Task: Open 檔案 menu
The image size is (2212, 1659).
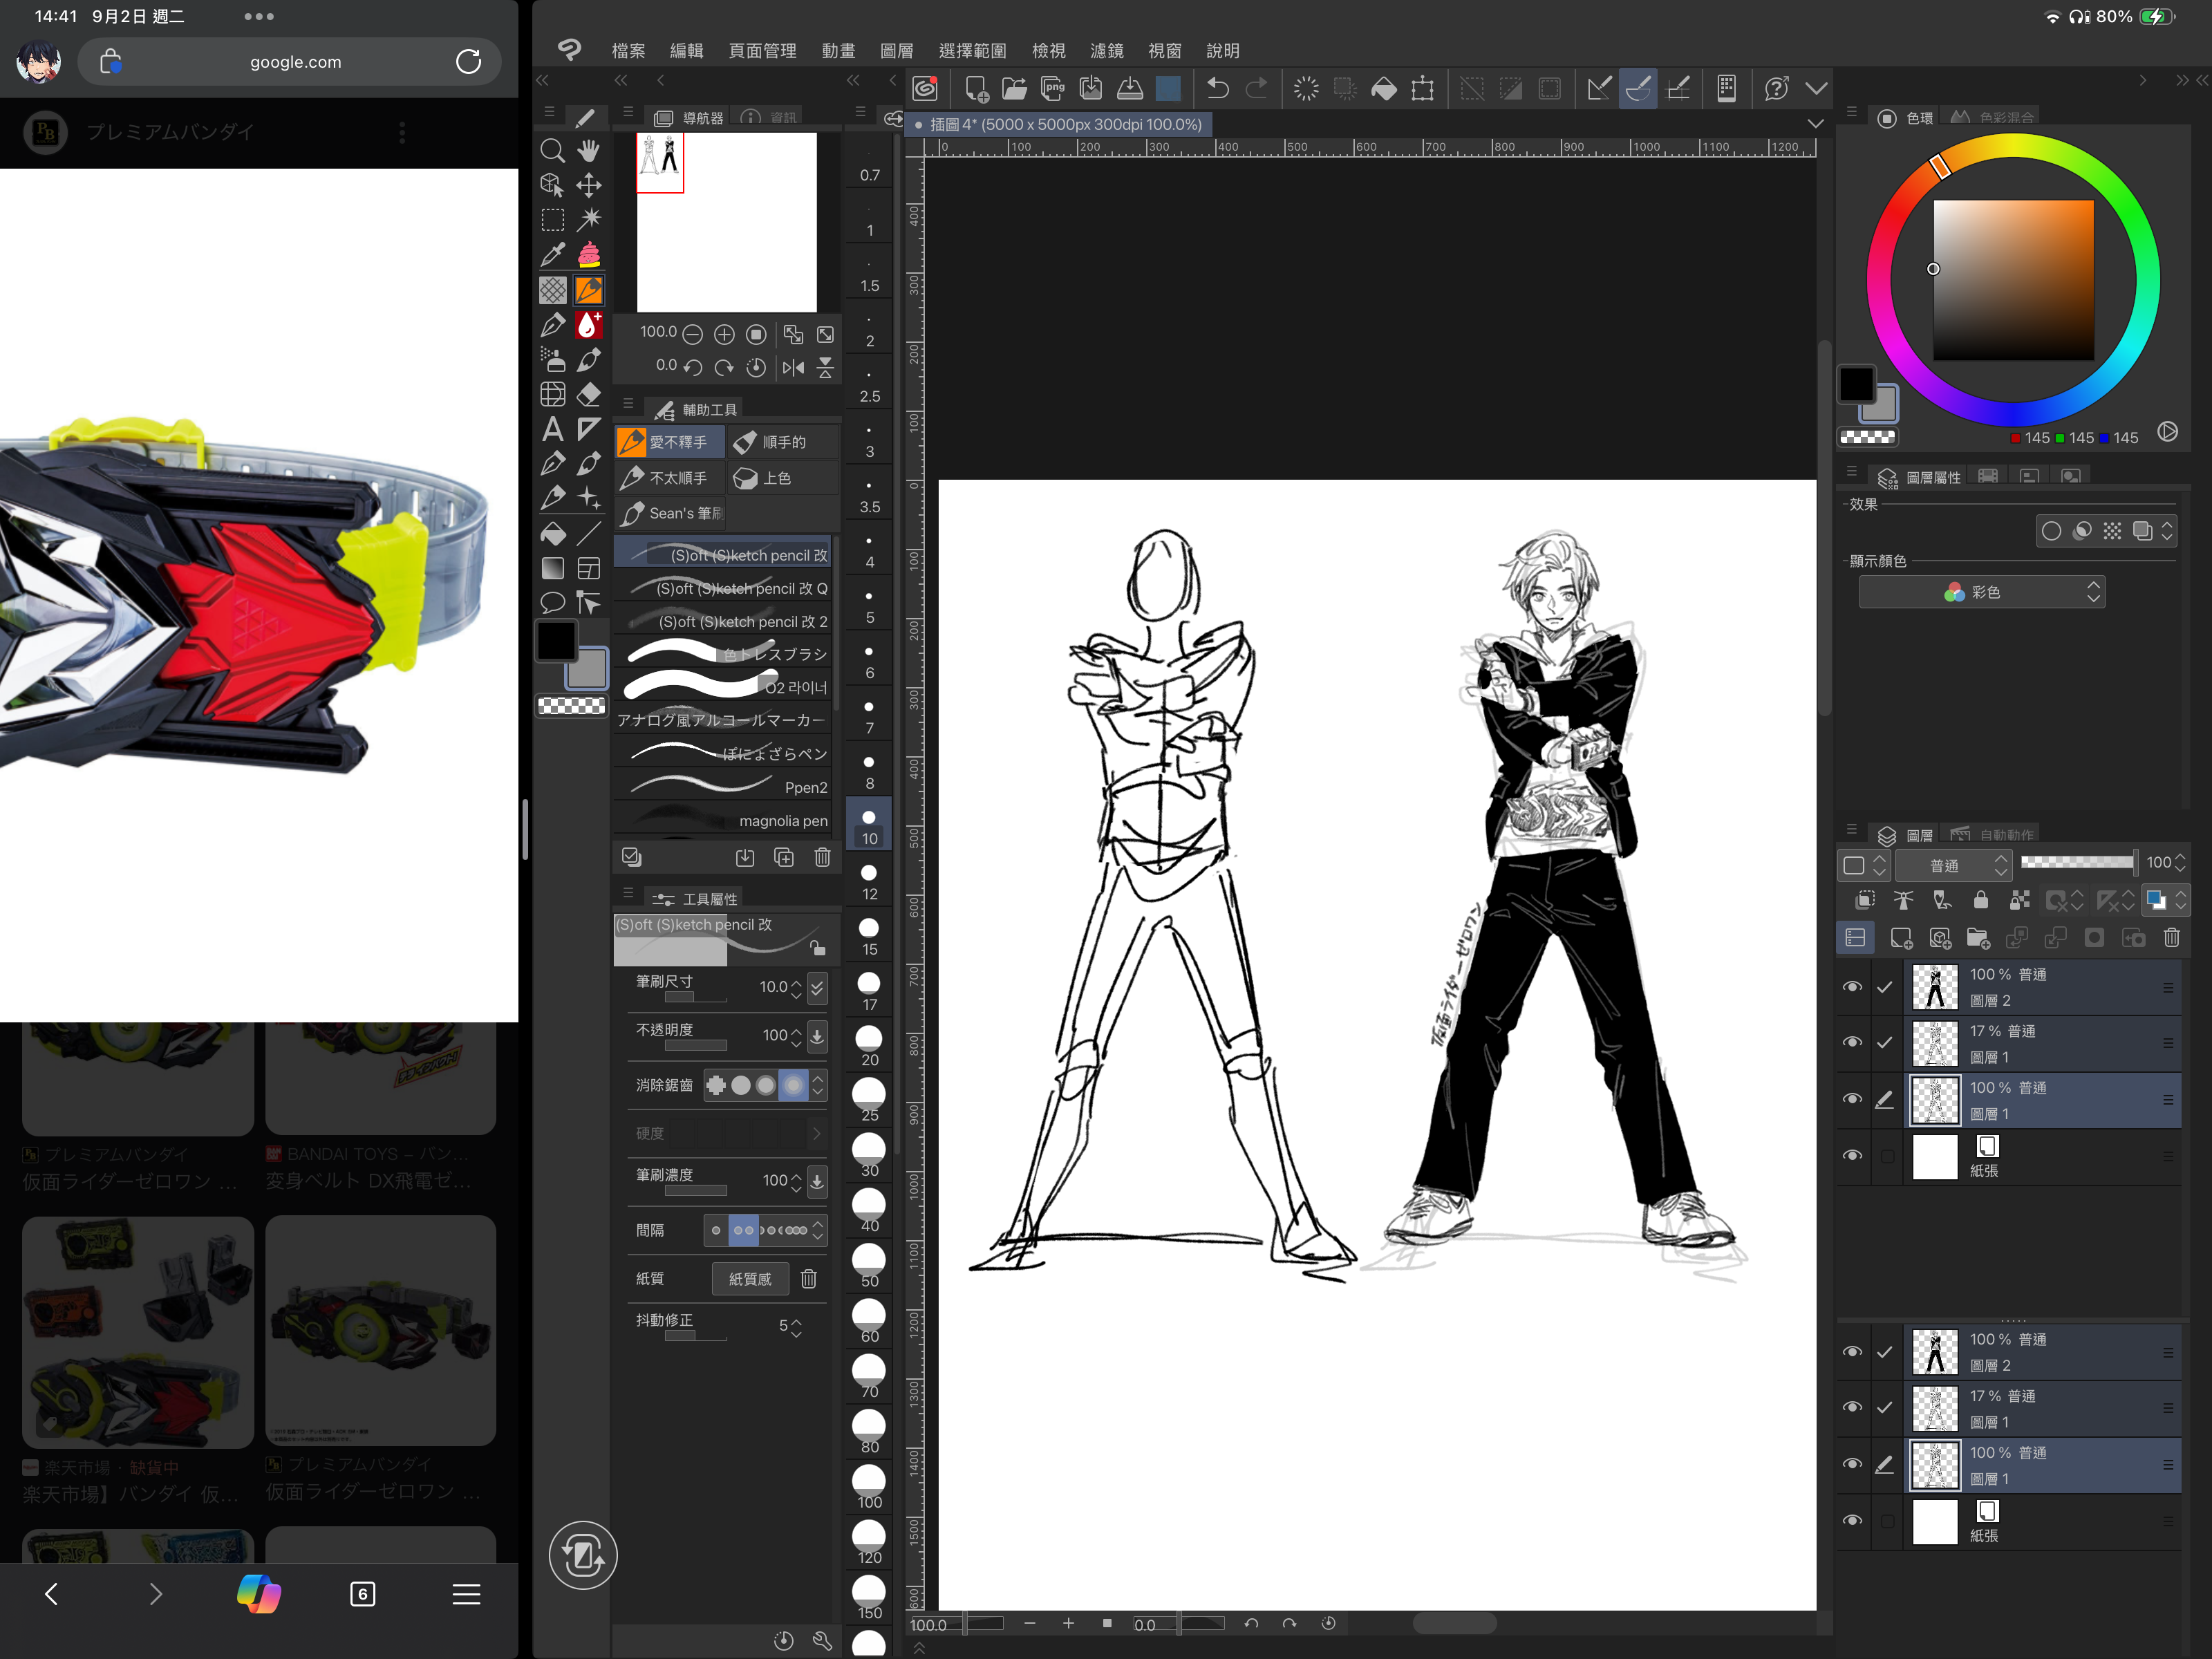Action: (628, 50)
